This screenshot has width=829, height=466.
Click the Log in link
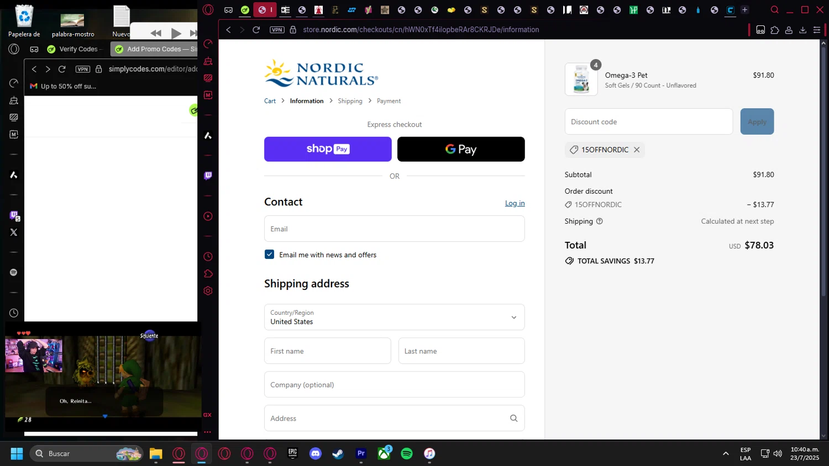pos(515,203)
